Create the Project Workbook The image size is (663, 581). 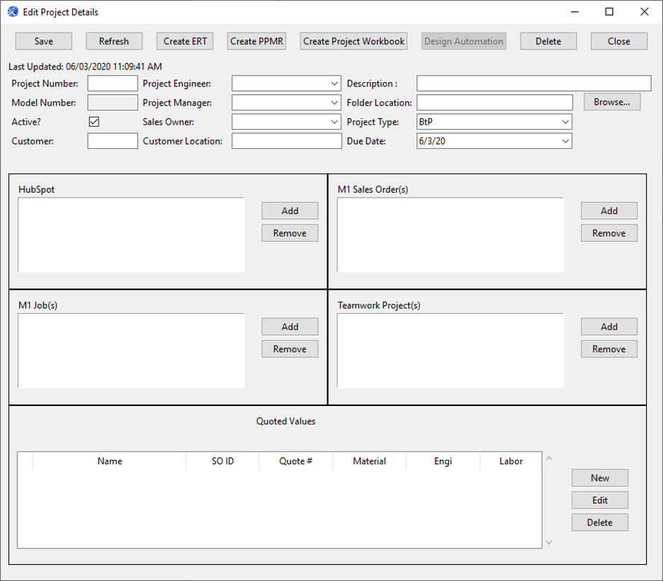pos(353,40)
